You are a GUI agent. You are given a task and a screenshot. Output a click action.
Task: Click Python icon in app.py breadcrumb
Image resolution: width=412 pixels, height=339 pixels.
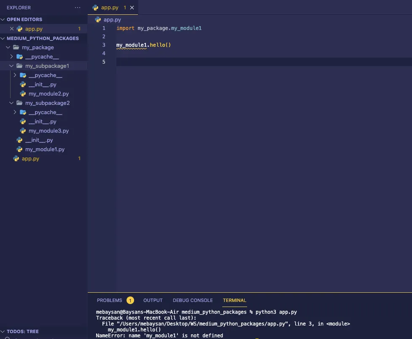coord(98,19)
